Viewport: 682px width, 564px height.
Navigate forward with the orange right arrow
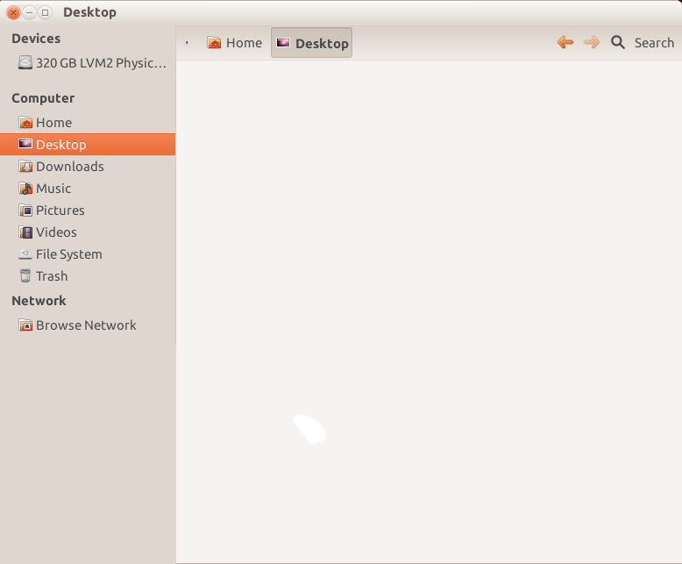pos(592,42)
